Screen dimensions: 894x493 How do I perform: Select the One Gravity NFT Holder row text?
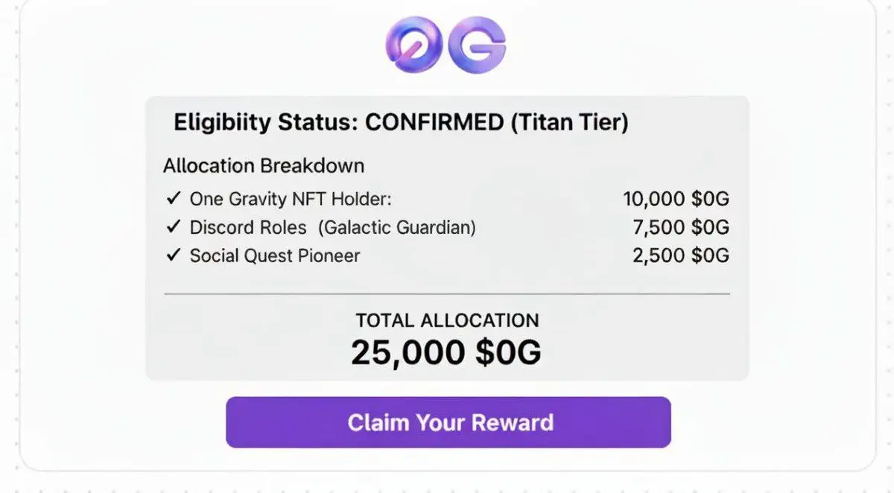pyautogui.click(x=291, y=199)
